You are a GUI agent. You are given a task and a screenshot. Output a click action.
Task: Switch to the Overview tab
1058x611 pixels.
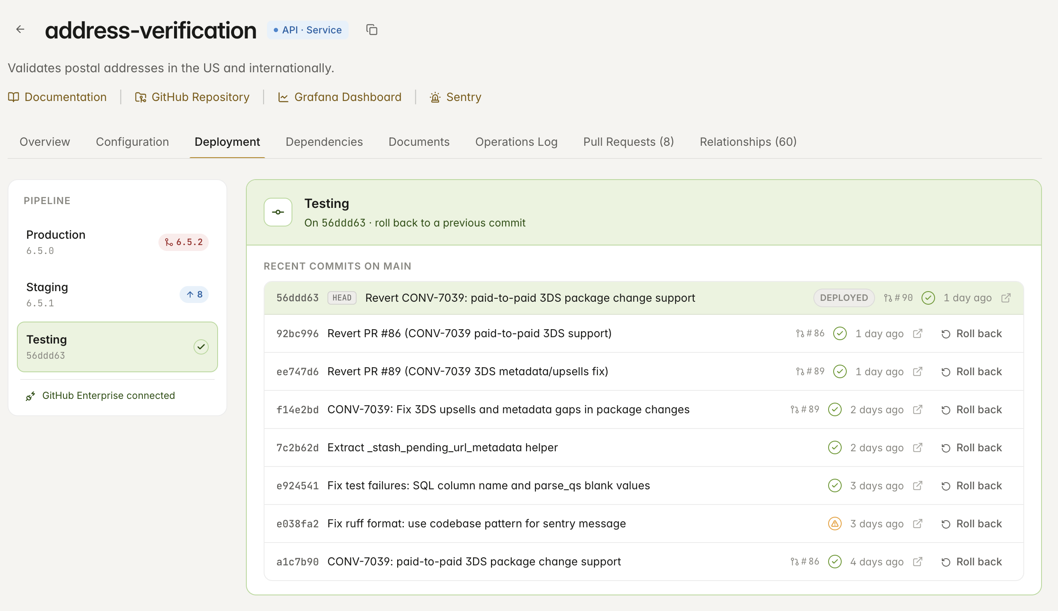[45, 142]
